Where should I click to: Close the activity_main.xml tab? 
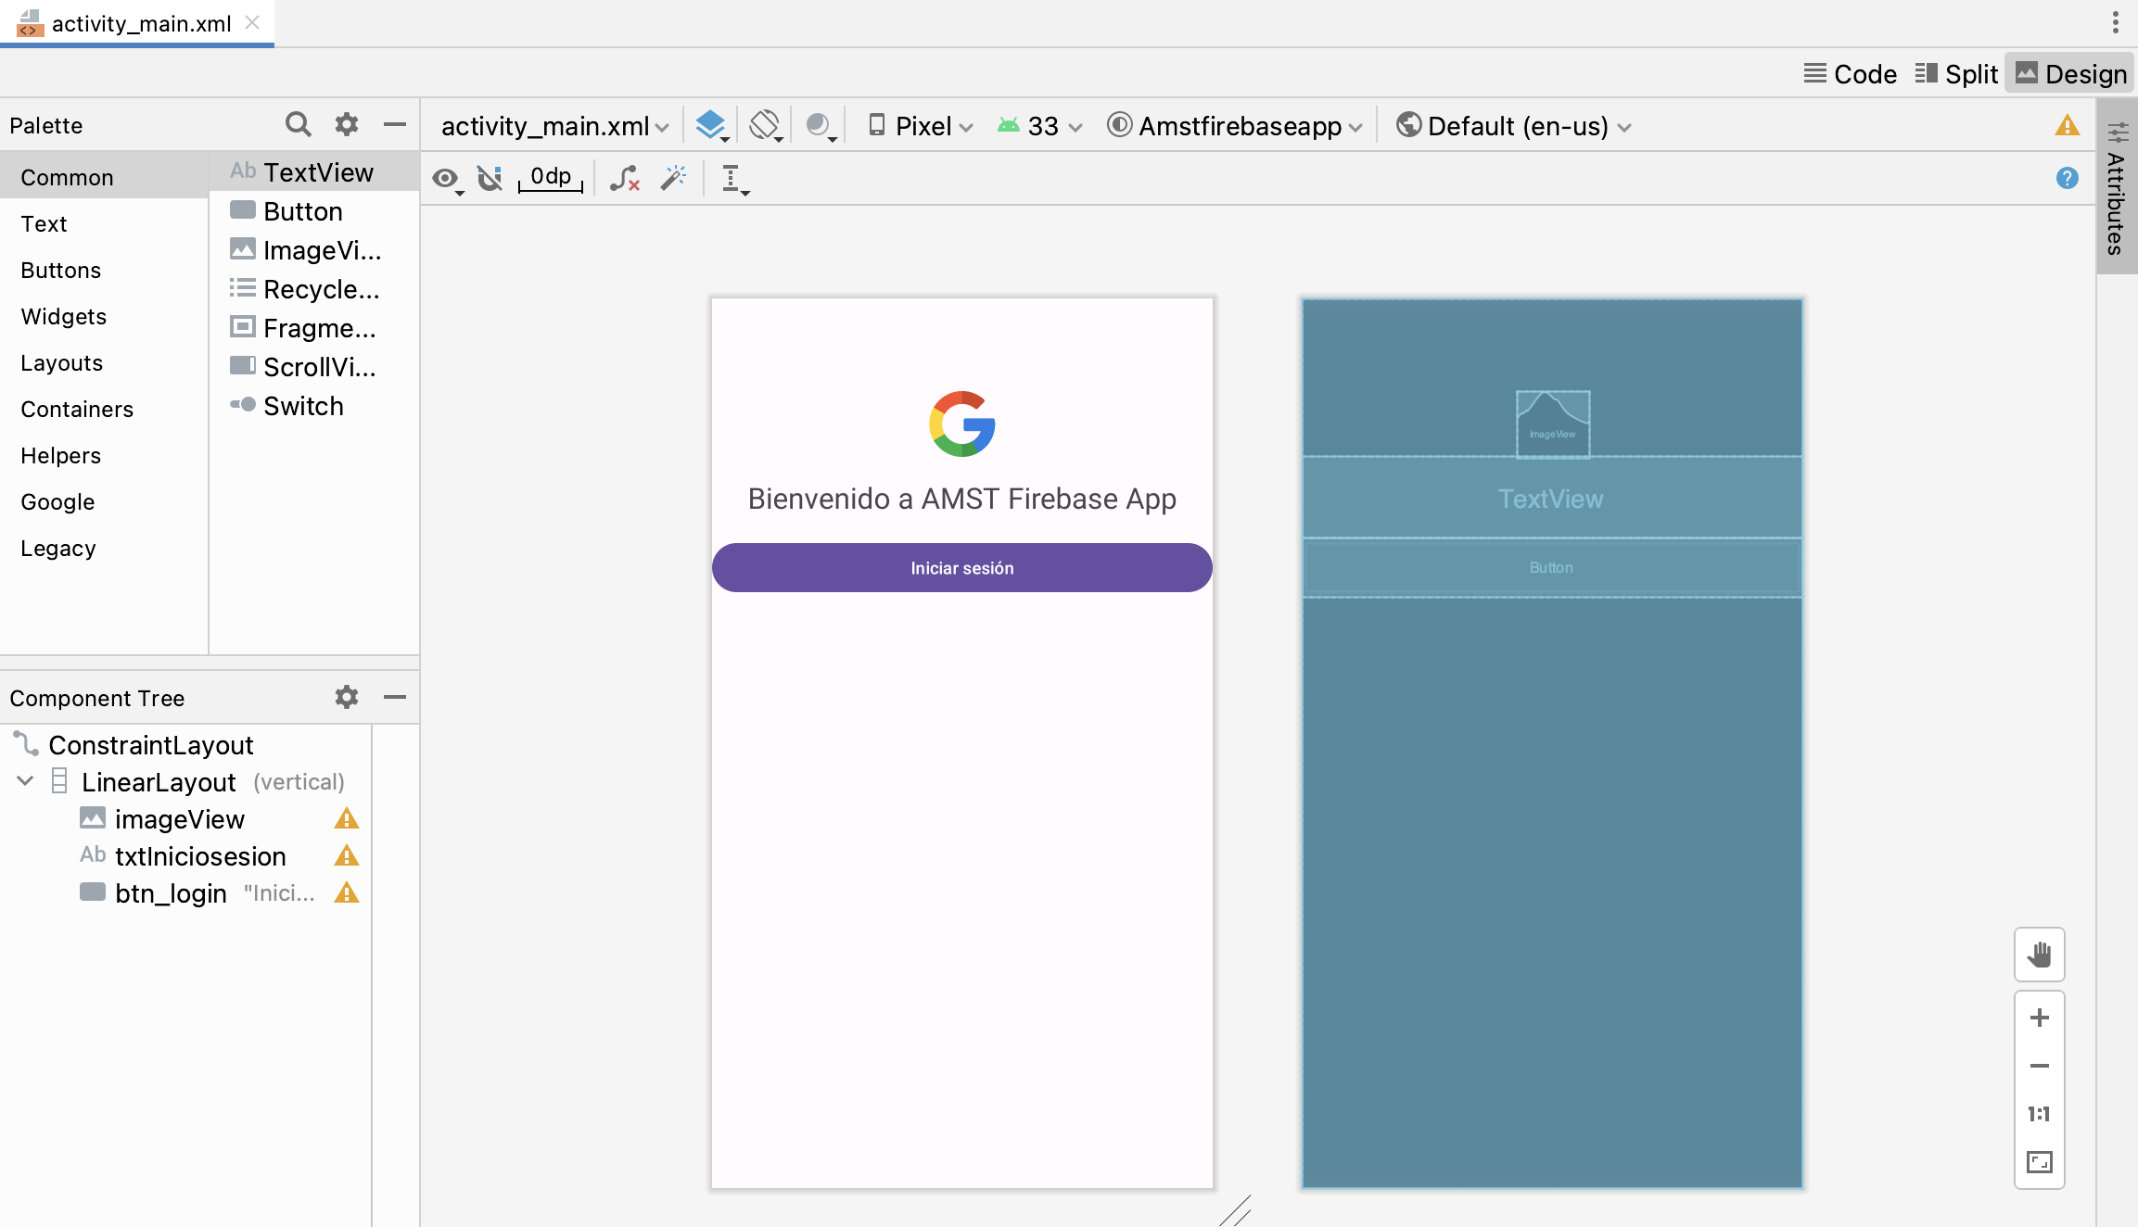tap(252, 22)
